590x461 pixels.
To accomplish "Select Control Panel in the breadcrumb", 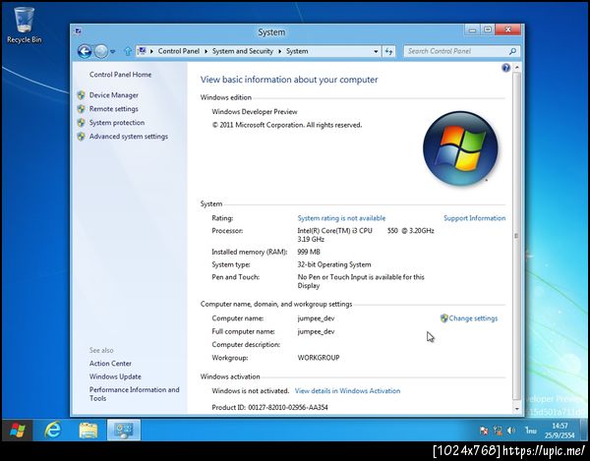I will tap(179, 51).
